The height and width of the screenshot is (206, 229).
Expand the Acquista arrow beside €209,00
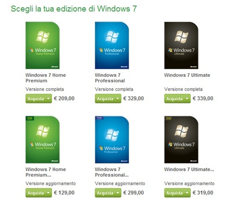click(48, 99)
